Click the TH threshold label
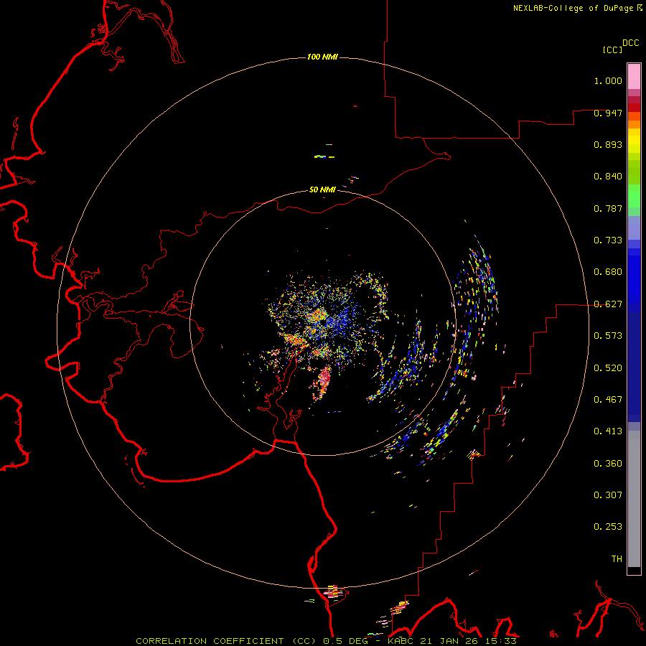646x646 pixels. coord(617,559)
